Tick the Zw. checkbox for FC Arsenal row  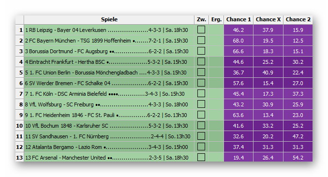tap(201, 157)
